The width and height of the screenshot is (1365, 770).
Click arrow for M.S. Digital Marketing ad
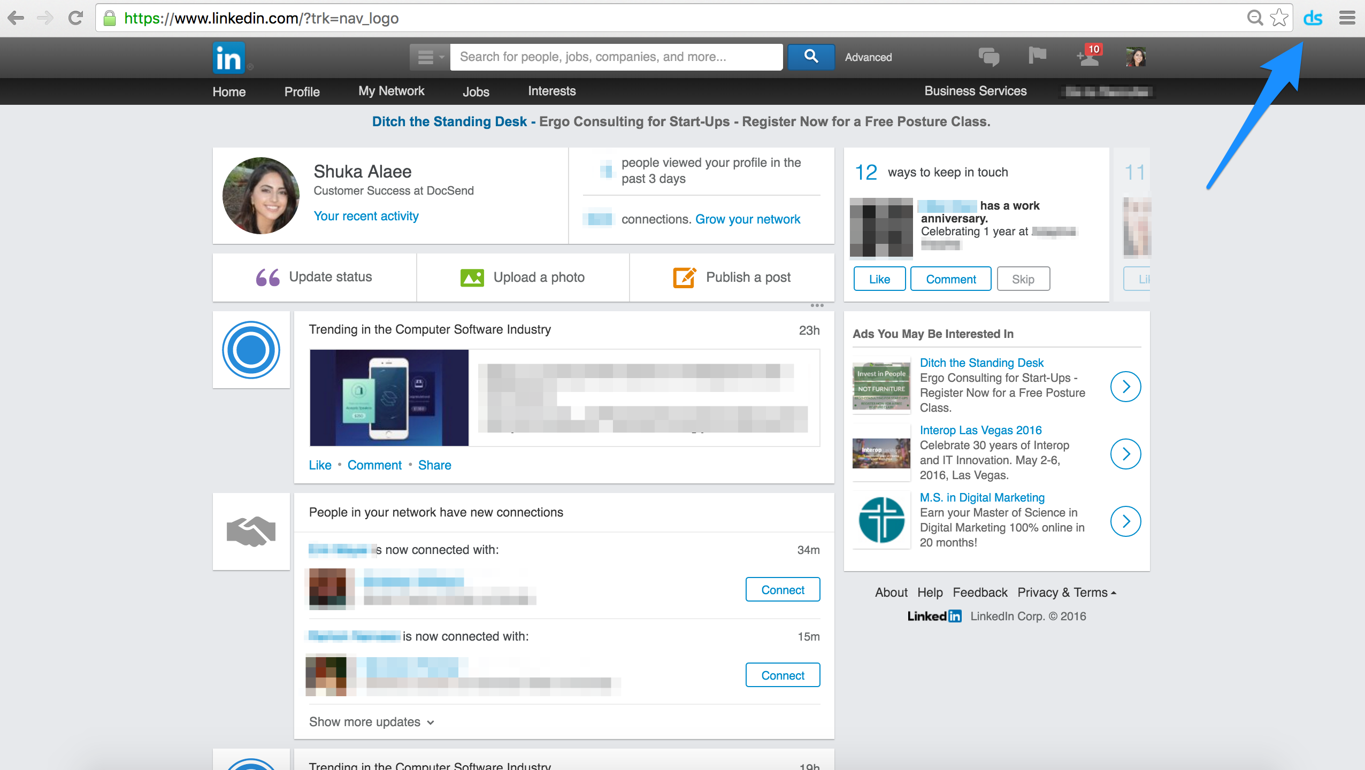1126,521
